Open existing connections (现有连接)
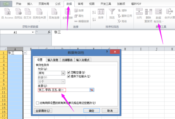This screenshot has height=119, width=175. (54, 13)
